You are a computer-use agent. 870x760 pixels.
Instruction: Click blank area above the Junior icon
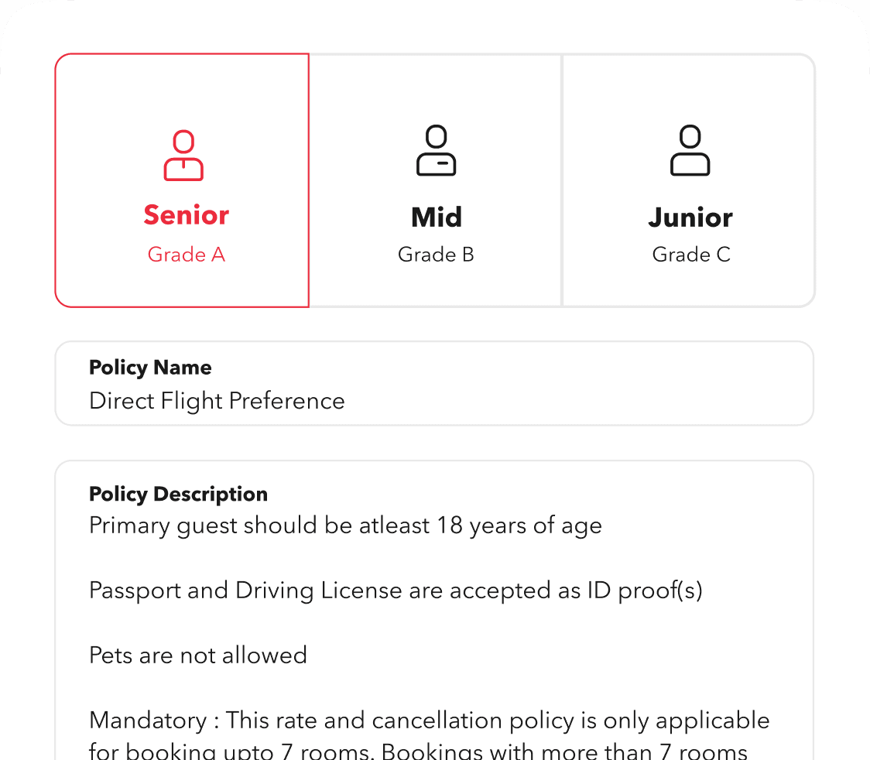coord(690,89)
